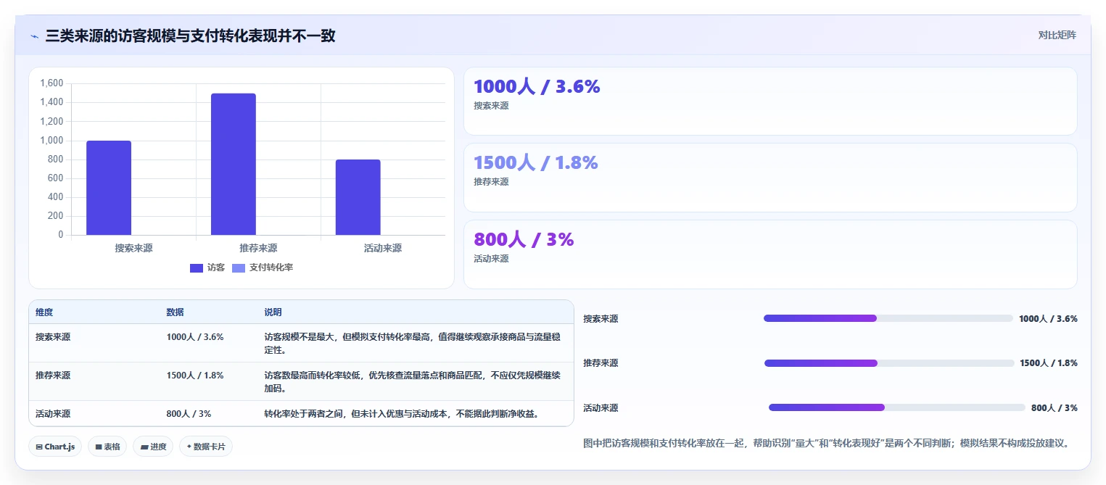The image size is (1106, 485).
Task: Click the 数据卡片 tag chip
Action: point(206,447)
